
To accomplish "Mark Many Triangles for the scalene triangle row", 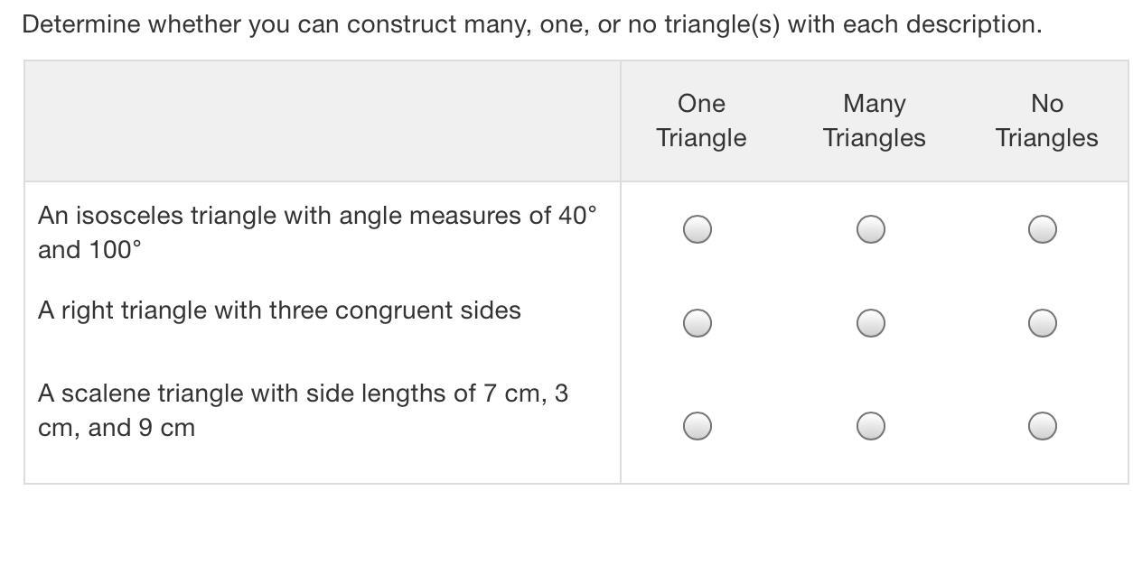I will point(870,425).
